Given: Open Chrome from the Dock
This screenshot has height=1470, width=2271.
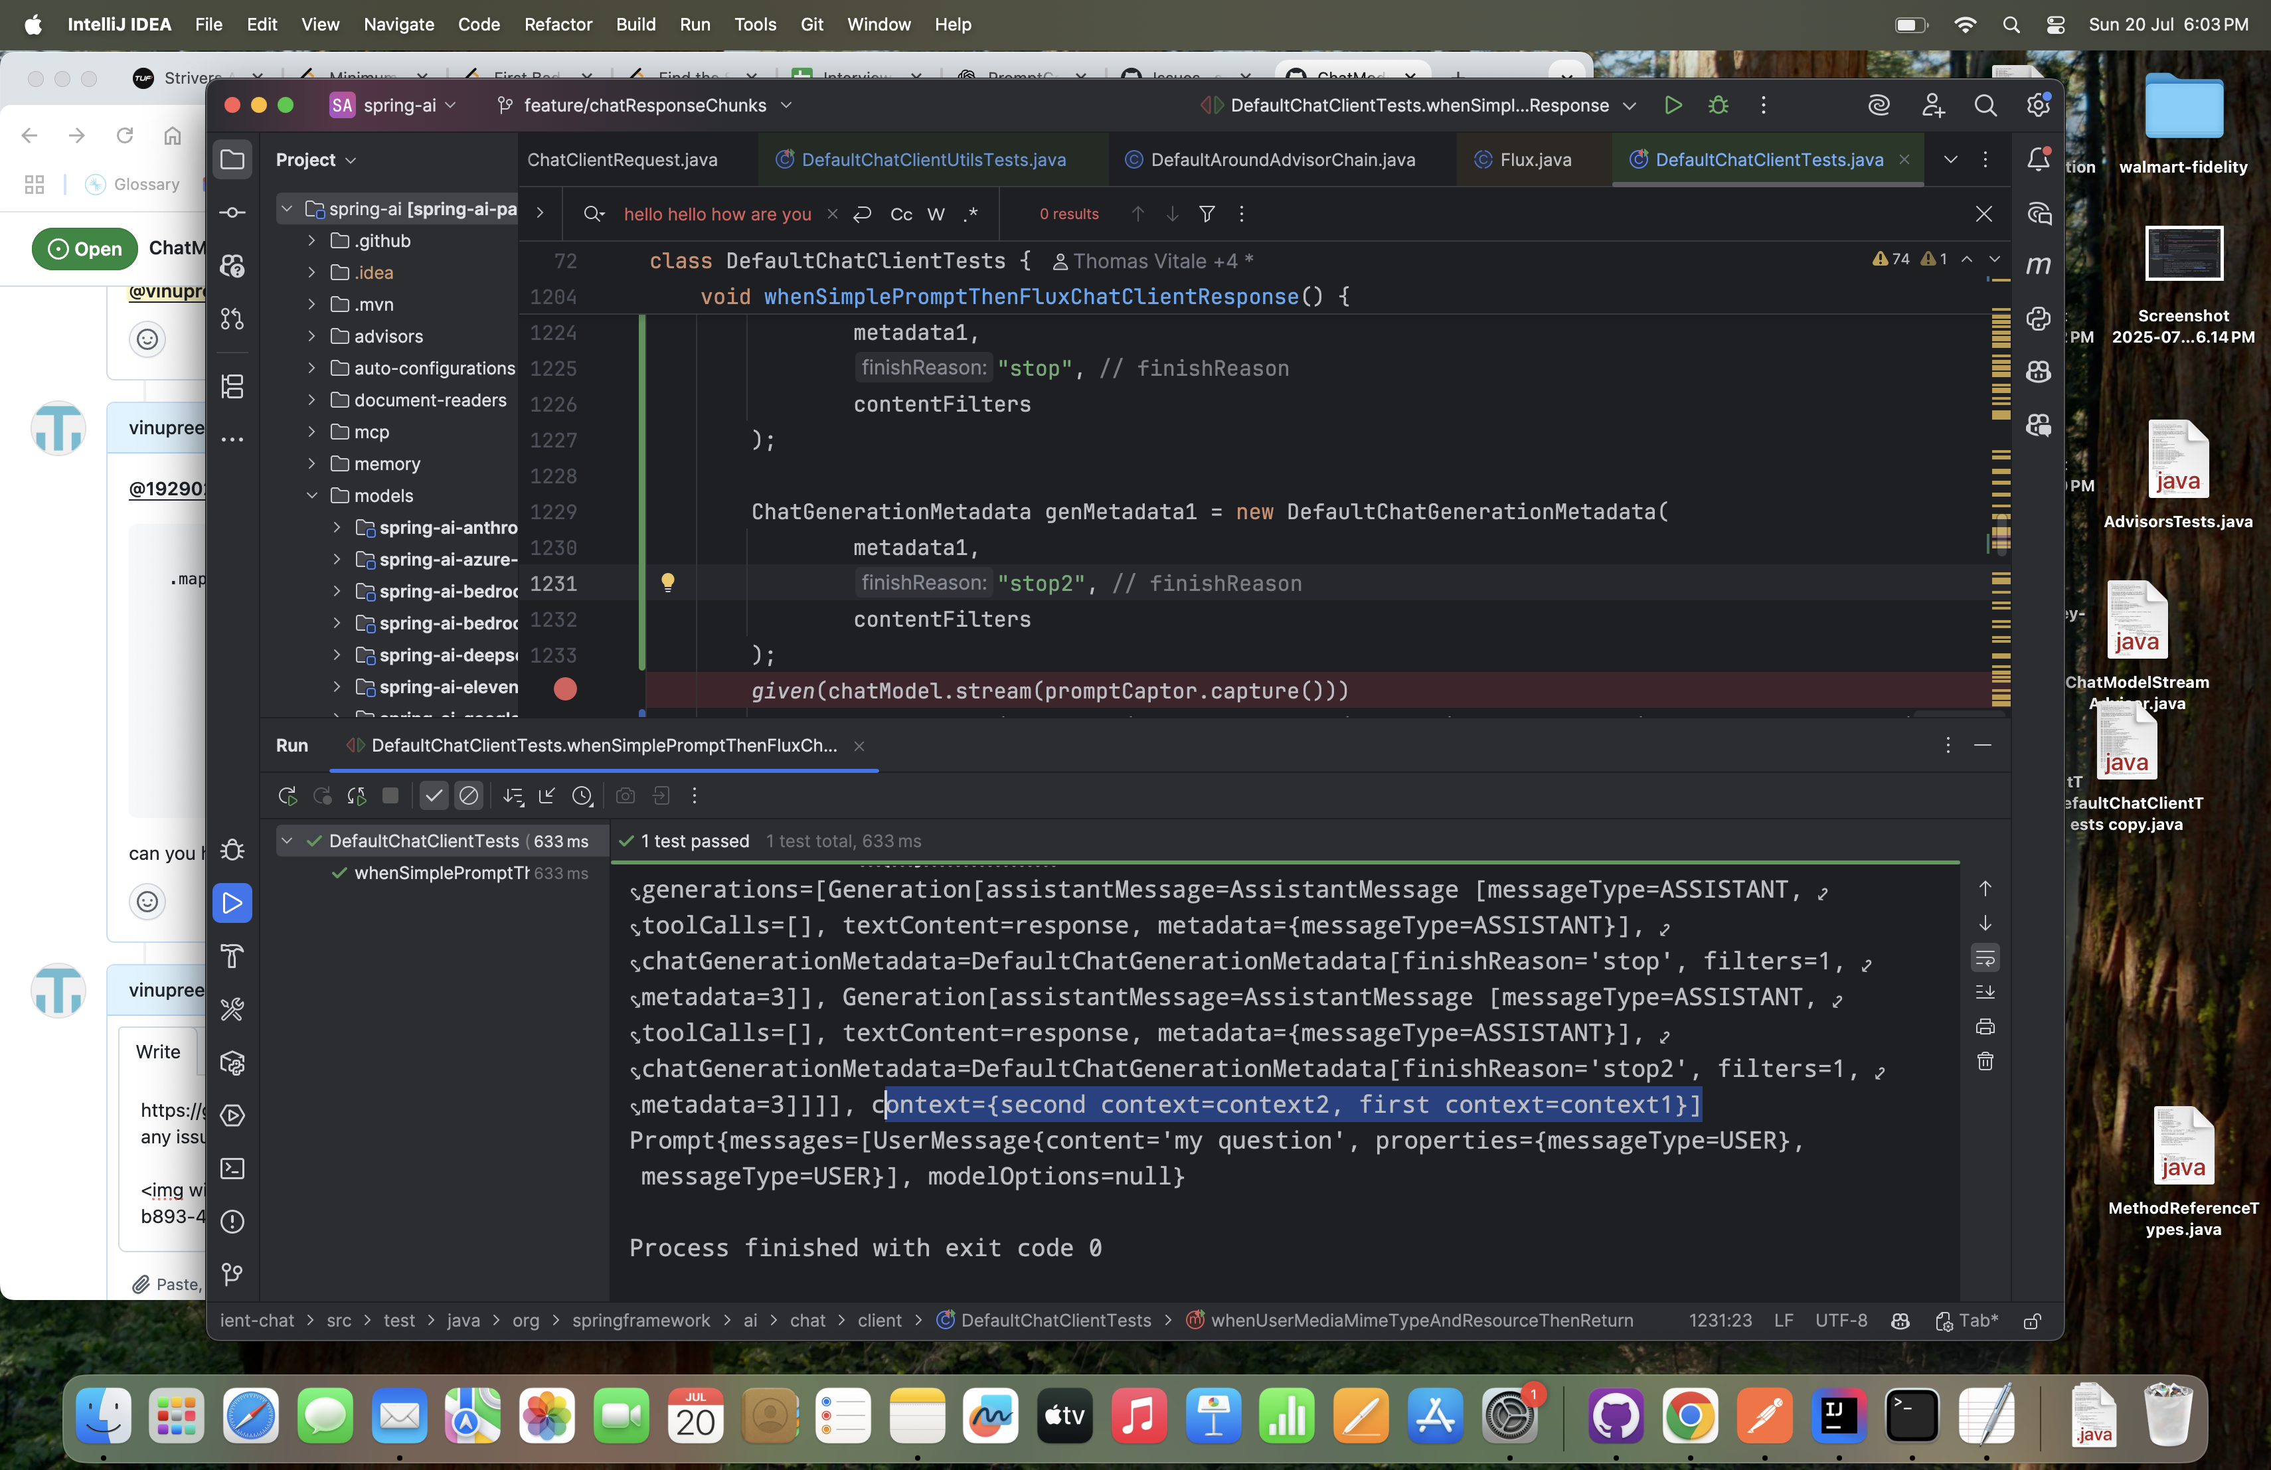Looking at the screenshot, I should [x=1689, y=1416].
